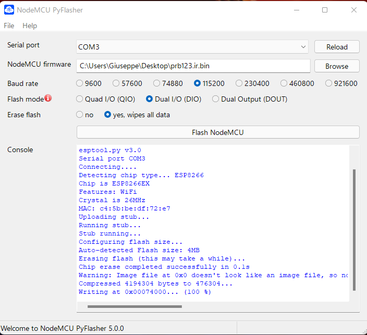Choose Dual I/O (DIO) flash mode
Image resolution: width=367 pixels, height=335 pixels.
point(174,99)
